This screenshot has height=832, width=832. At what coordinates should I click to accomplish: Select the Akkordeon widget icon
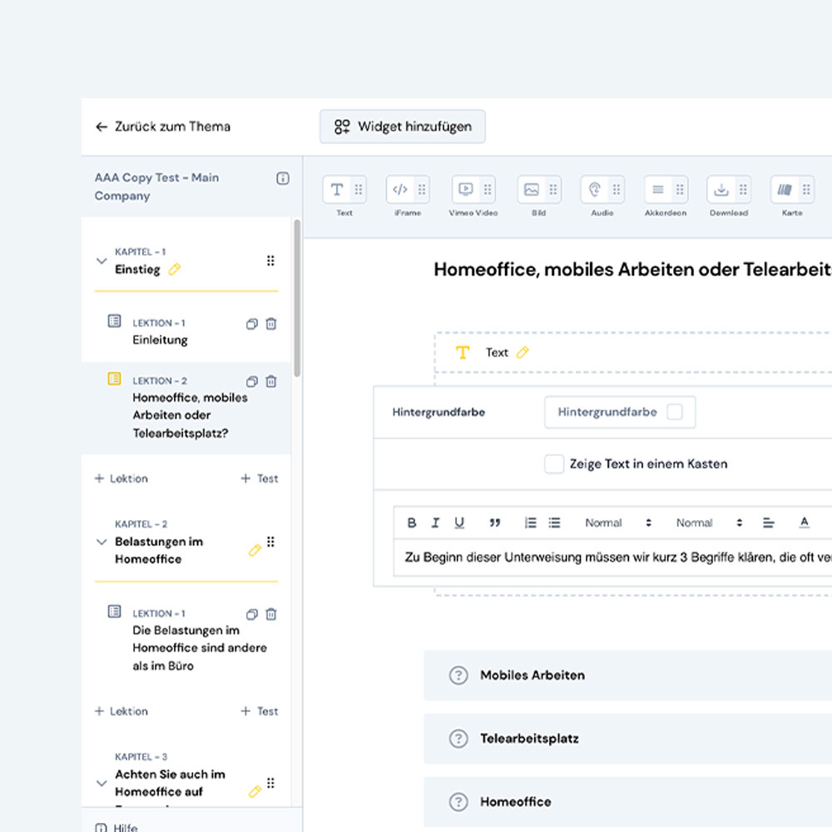(659, 189)
